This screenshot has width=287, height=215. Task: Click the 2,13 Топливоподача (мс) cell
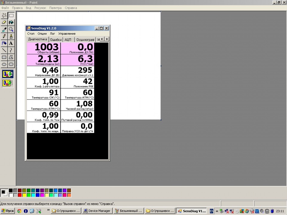click(x=44, y=60)
